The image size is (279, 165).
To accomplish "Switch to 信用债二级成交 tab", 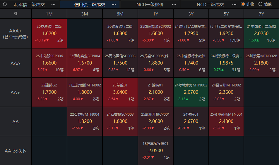I will [x=90, y=4].
